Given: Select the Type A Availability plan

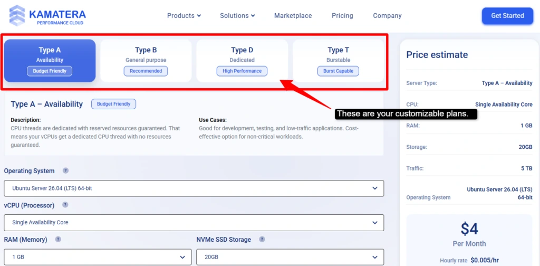Looking at the screenshot, I should 50,61.
